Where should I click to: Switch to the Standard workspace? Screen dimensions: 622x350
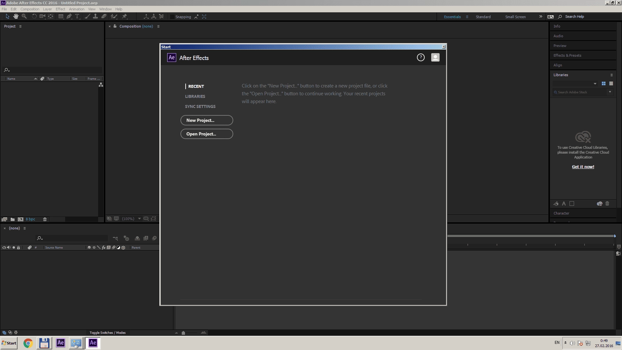tap(483, 17)
